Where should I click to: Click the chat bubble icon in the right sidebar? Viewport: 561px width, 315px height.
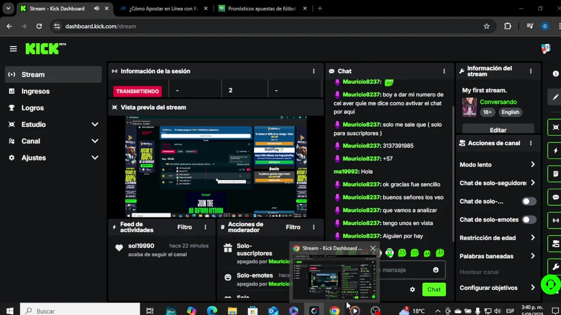click(x=556, y=197)
